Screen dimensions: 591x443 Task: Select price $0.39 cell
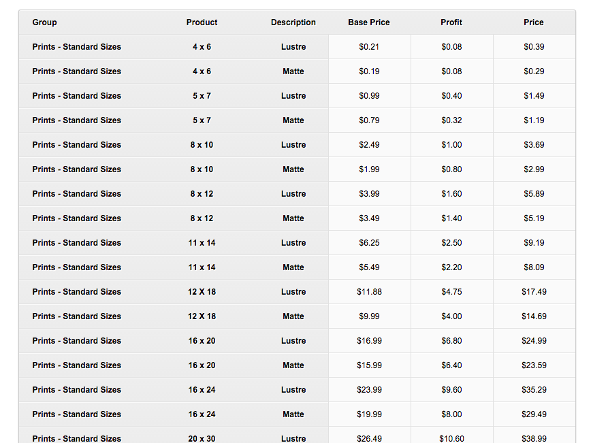(534, 47)
